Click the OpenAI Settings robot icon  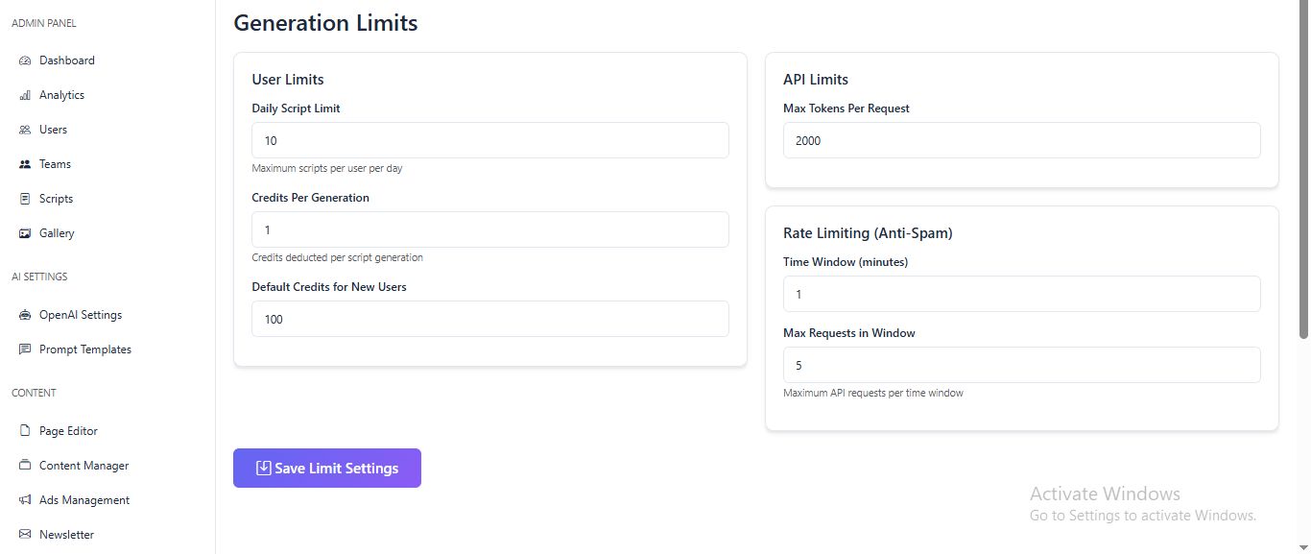pyautogui.click(x=25, y=315)
